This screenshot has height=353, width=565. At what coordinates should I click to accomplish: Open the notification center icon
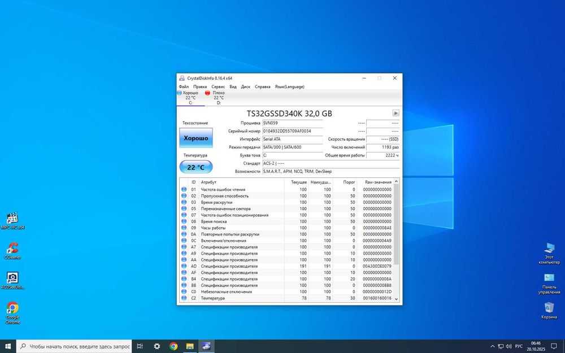[554, 346]
